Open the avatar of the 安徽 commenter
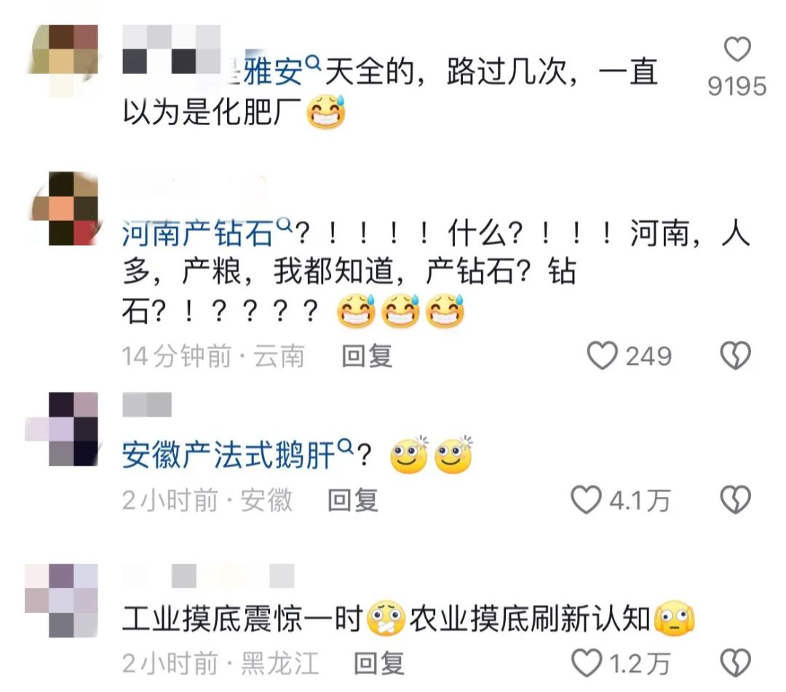 click(62, 429)
